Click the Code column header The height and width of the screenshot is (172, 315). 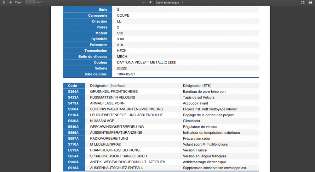(x=72, y=86)
